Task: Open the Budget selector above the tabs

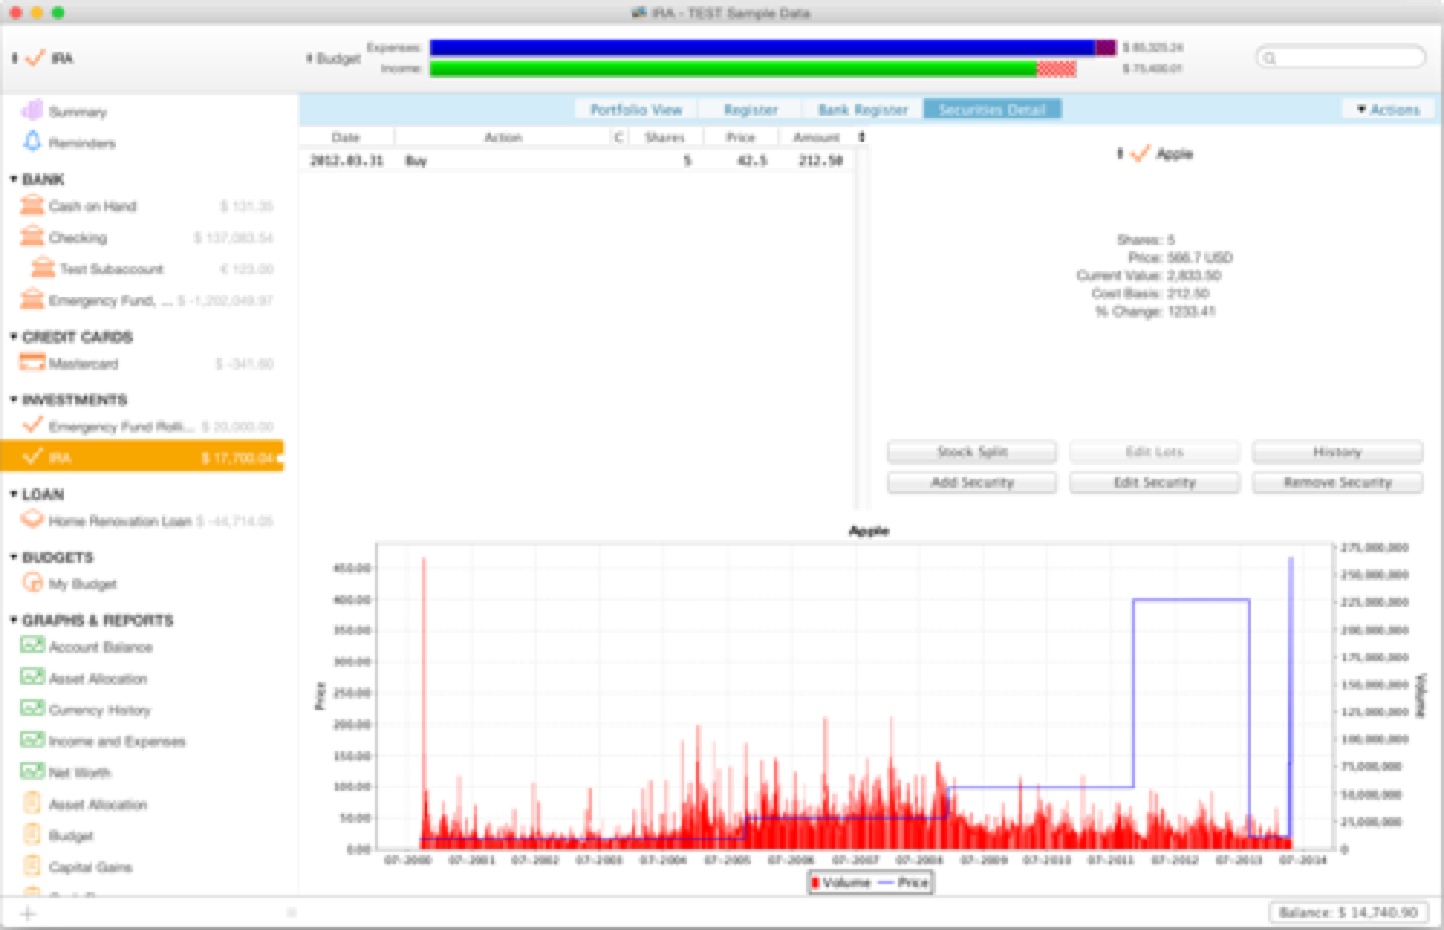Action: pos(333,59)
